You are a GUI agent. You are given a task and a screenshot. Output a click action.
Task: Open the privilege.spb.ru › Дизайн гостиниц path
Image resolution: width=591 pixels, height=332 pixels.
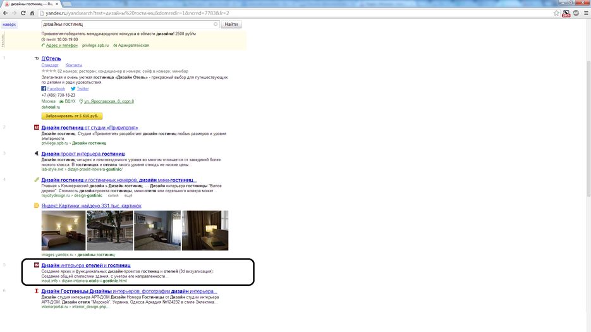click(74, 144)
